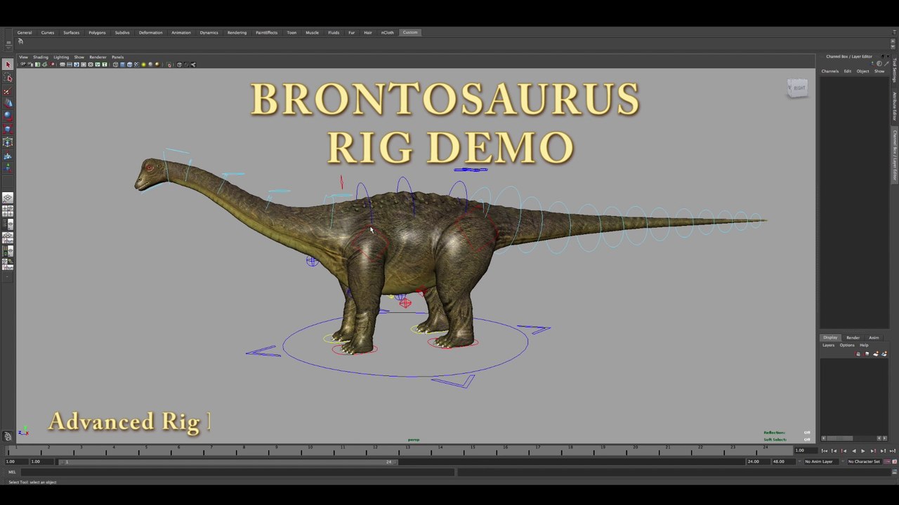Screen dimensions: 899x505
Task: Open the Panels dropdown menu
Action: (x=117, y=57)
